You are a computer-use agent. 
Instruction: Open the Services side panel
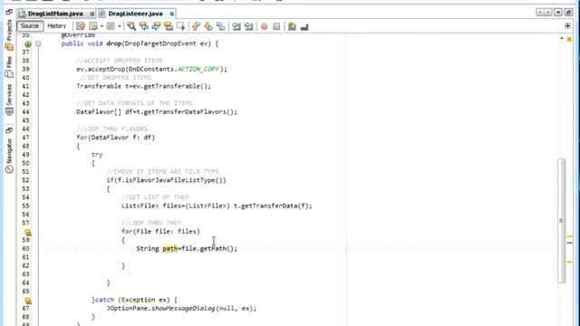click(x=9, y=94)
